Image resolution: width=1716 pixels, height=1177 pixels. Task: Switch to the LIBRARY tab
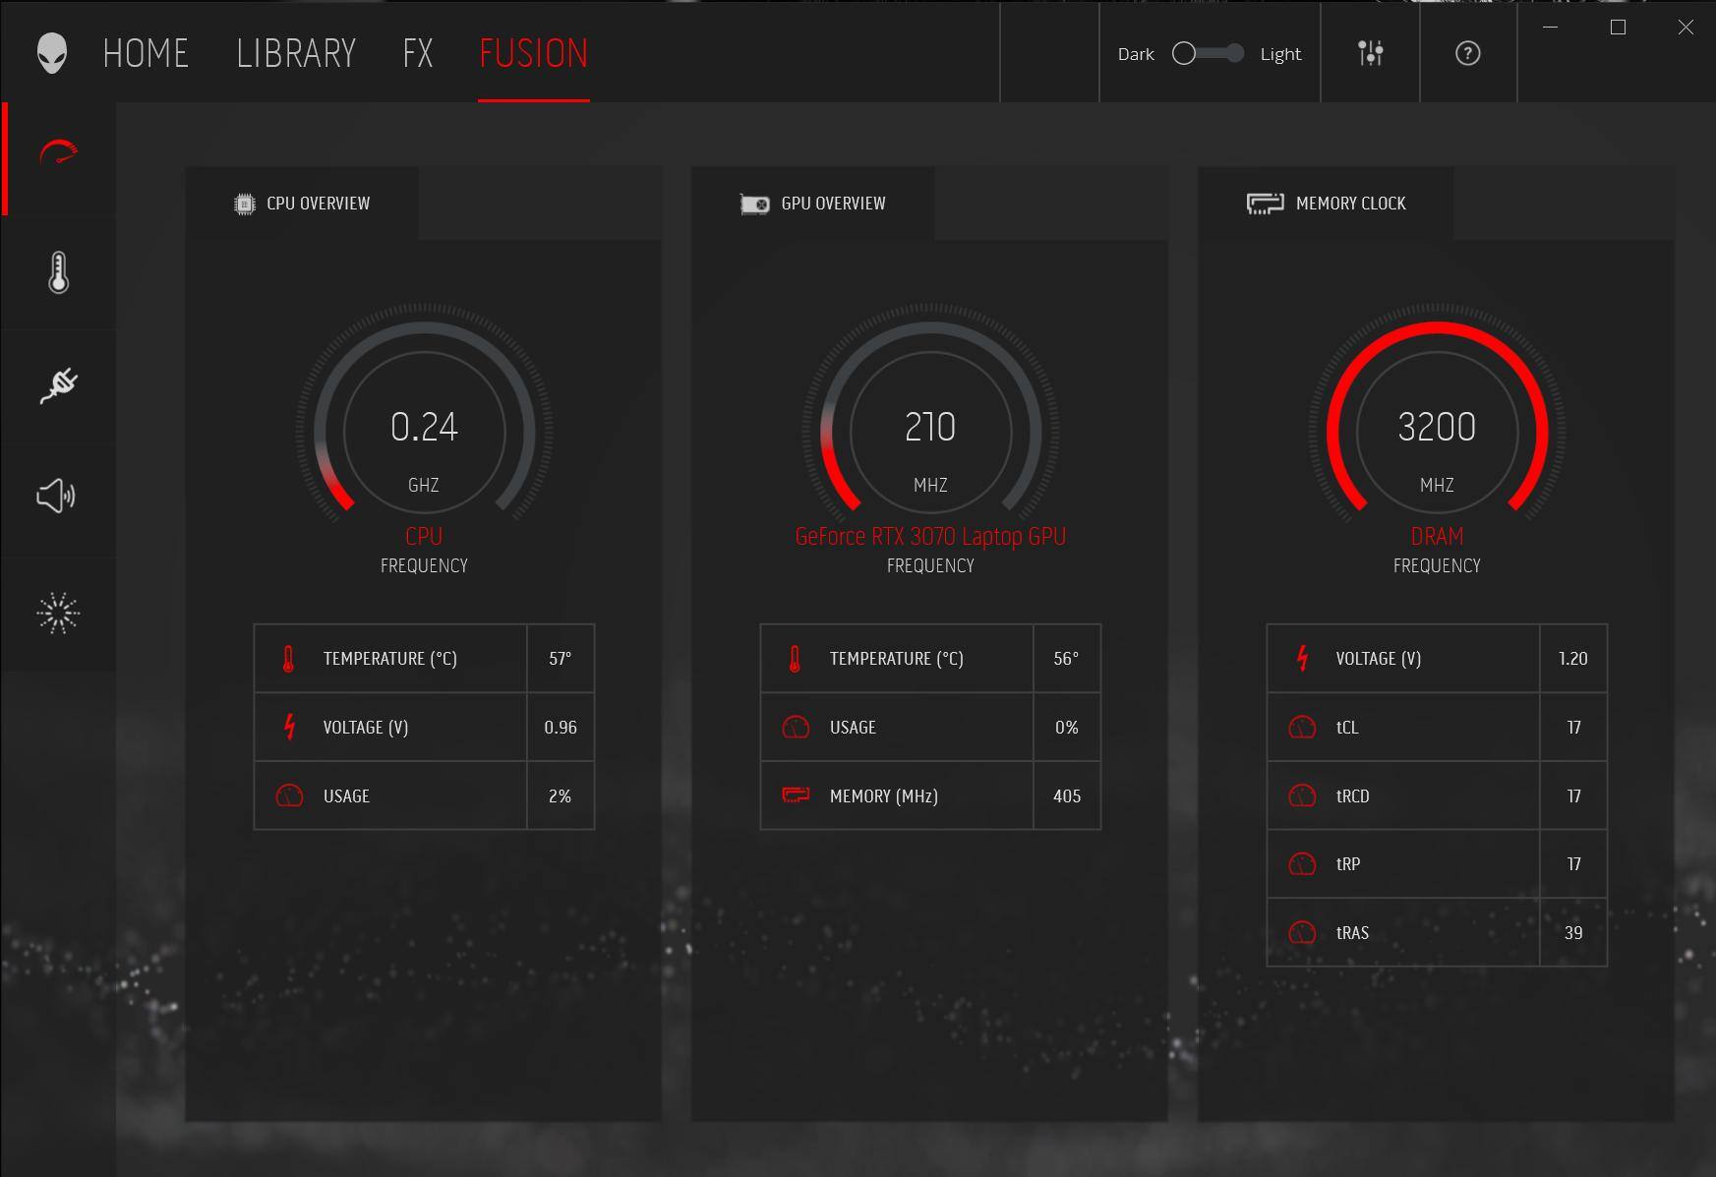296,53
